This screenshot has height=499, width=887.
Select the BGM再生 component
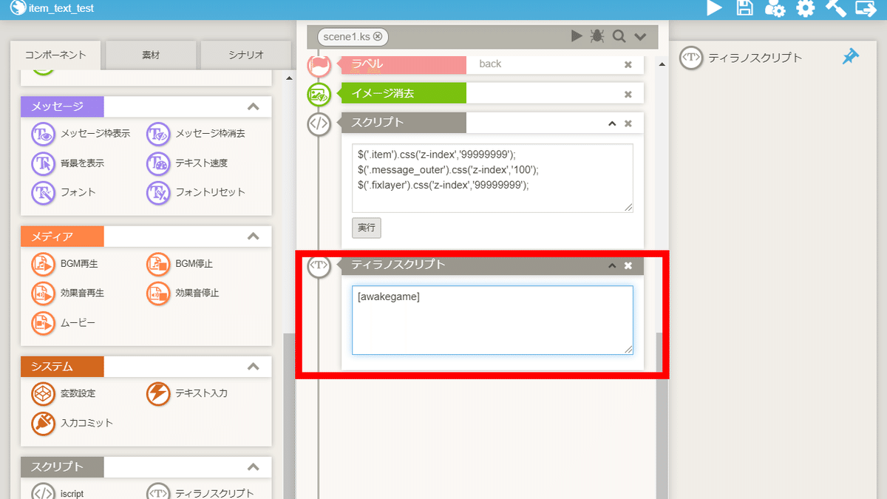pos(64,263)
